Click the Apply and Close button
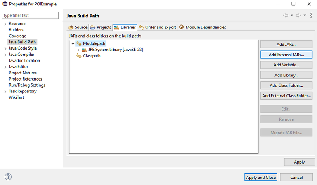This screenshot has width=317, height=185. [x=260, y=177]
